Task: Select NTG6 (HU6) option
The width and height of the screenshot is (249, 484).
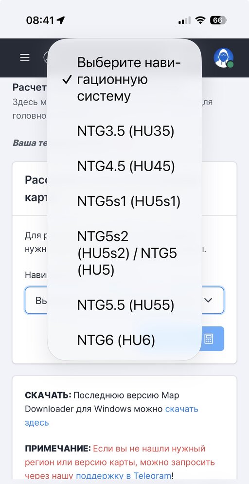Action: 124,340
